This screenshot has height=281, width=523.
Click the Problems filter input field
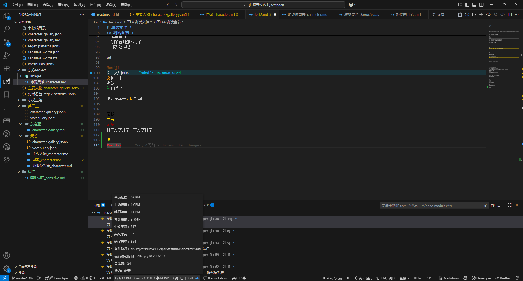[430, 206]
